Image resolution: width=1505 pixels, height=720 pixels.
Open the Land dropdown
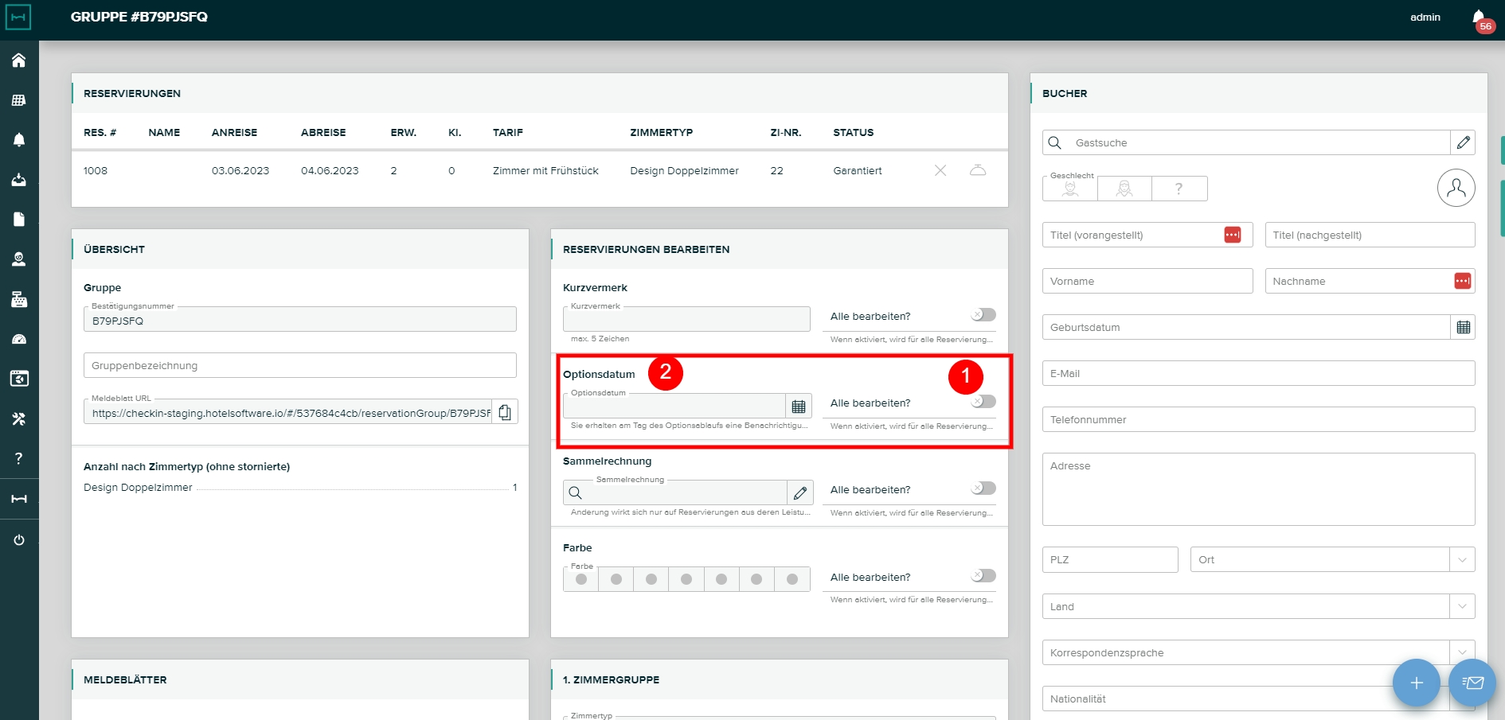(x=1462, y=606)
